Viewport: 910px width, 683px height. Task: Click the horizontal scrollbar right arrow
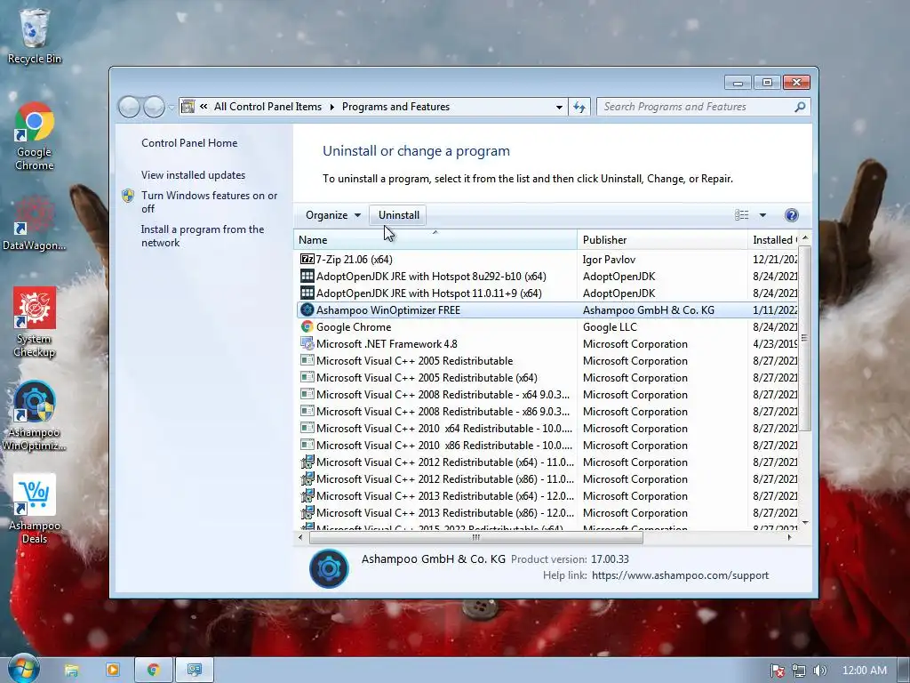pyautogui.click(x=789, y=538)
